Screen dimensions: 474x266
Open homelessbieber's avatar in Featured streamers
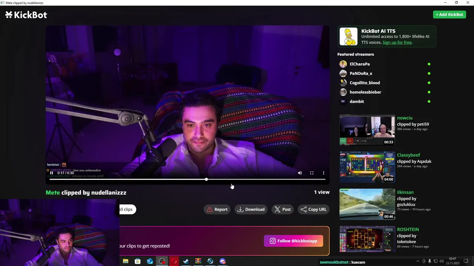pos(343,92)
